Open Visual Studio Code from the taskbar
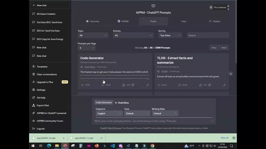The width and height of the screenshot is (266, 149). tap(113, 146)
